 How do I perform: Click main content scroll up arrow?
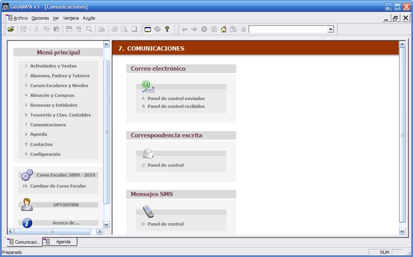pos(402,44)
